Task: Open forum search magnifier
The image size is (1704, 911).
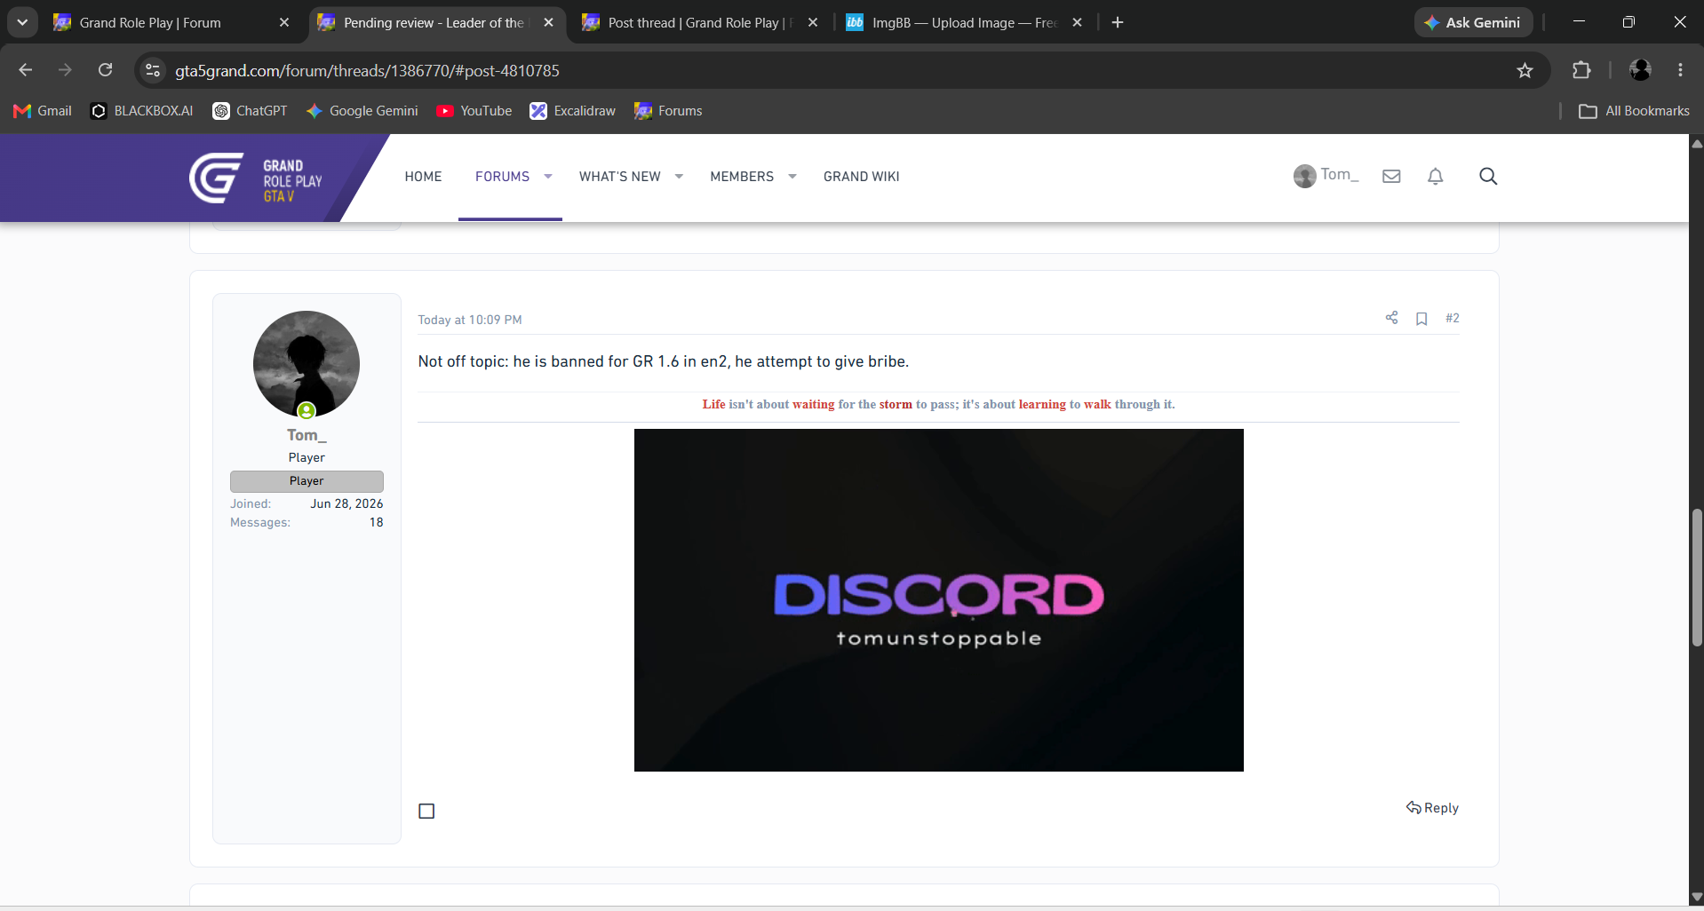Action: [1488, 177]
